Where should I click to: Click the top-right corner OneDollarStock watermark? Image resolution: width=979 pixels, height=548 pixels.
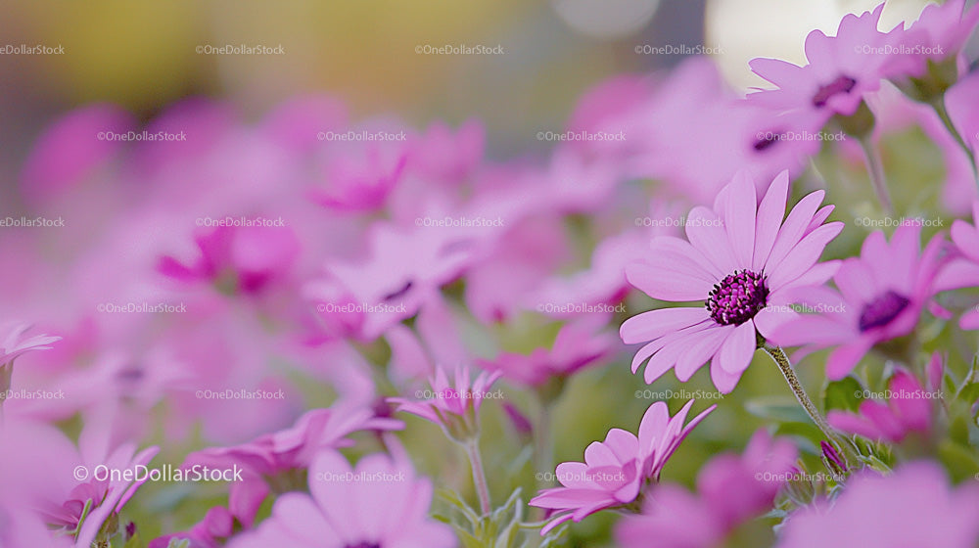pyautogui.click(x=899, y=49)
